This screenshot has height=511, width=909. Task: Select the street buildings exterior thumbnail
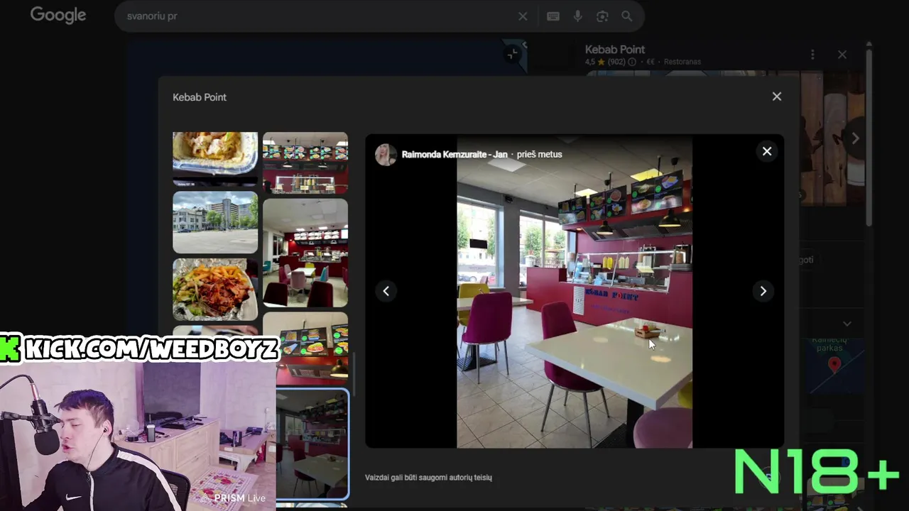tap(215, 222)
